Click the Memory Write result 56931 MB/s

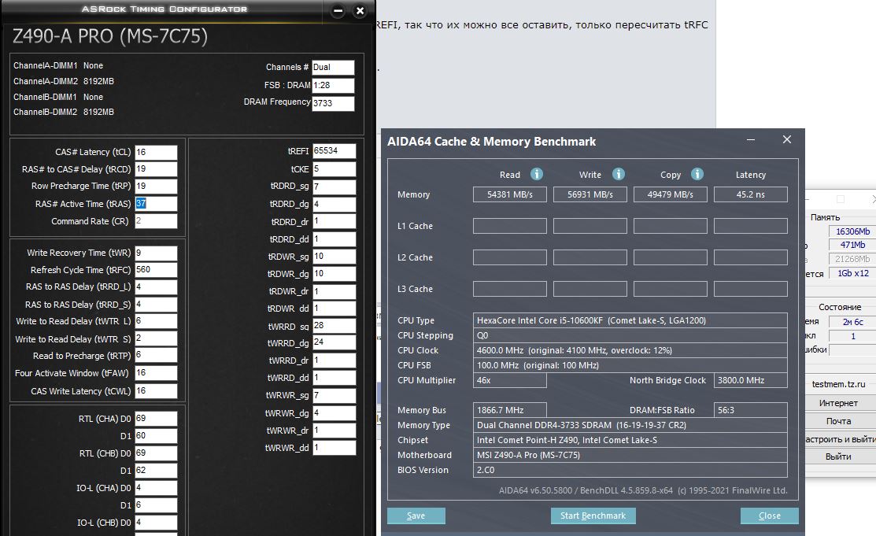pyautogui.click(x=590, y=194)
